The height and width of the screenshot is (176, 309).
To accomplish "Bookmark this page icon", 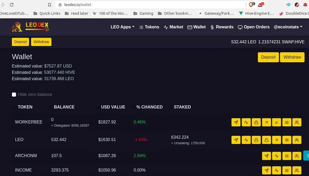I will coord(50,5).
